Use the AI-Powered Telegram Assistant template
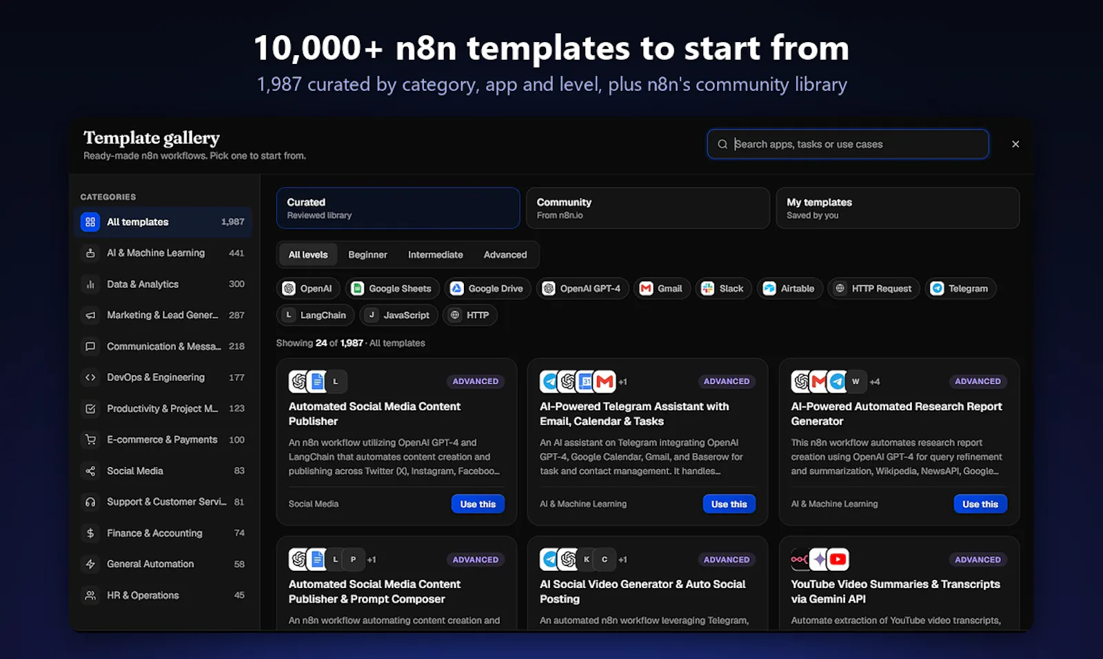 tap(729, 504)
